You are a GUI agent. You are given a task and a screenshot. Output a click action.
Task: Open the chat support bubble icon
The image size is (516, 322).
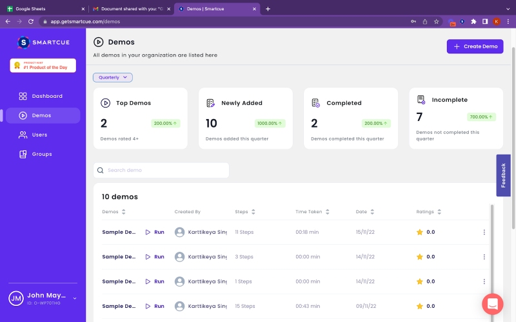click(492, 304)
